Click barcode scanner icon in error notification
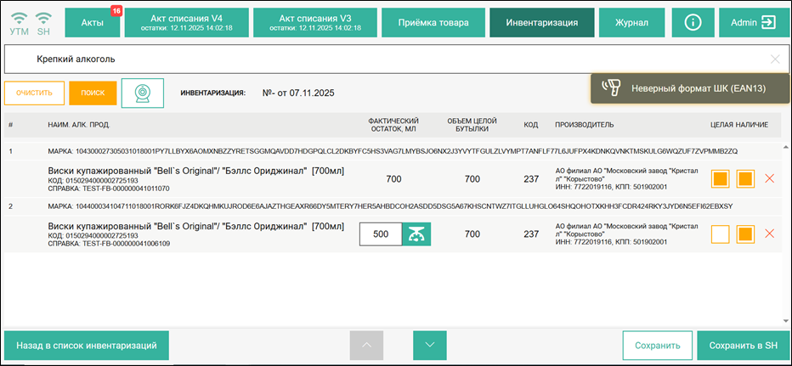The width and height of the screenshot is (792, 366). (609, 87)
